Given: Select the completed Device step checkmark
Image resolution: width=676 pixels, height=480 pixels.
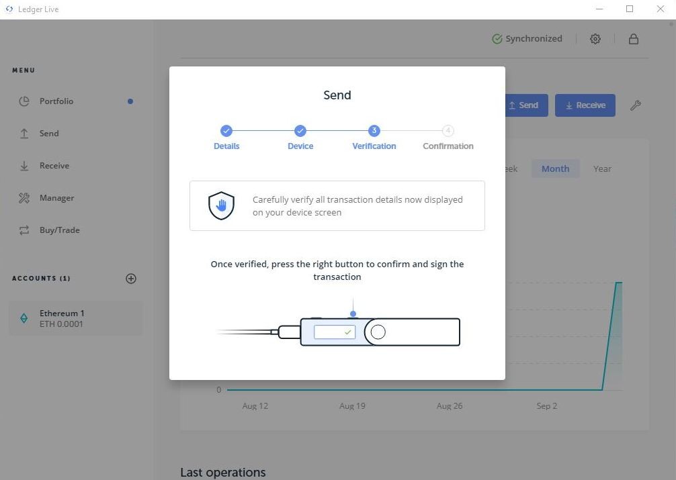Looking at the screenshot, I should point(300,130).
